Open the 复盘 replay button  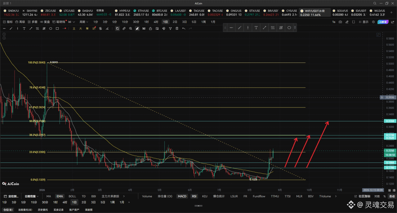45,22
